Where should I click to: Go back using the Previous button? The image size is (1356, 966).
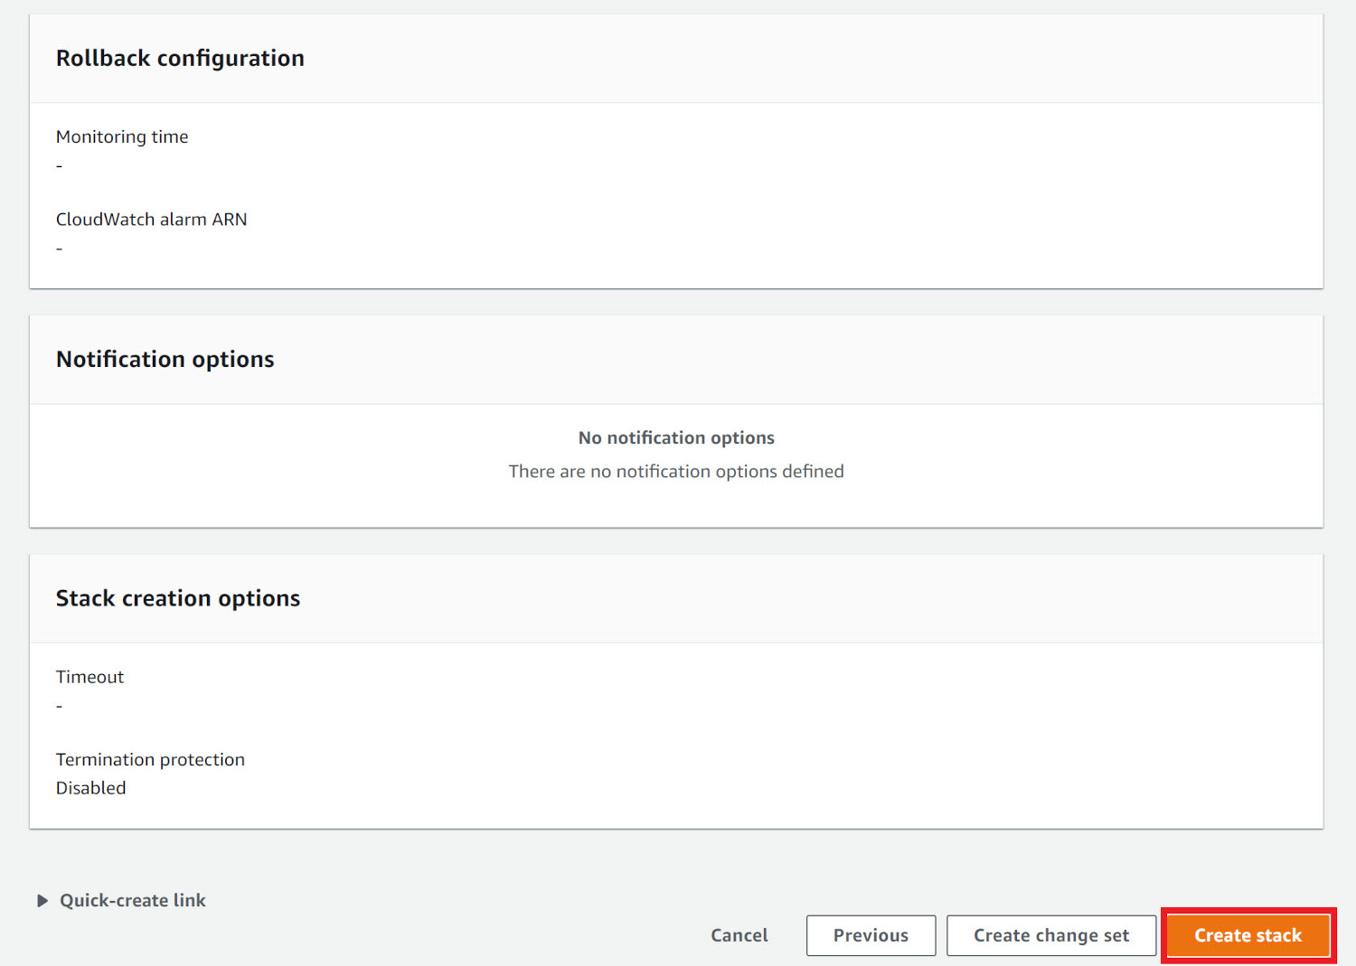click(x=870, y=935)
